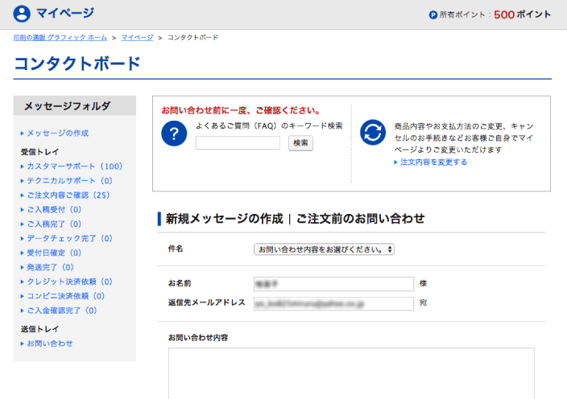This screenshot has height=399, width=567.
Task: Open ご注文内容ご確認（25） folder
Action: pyautogui.click(x=68, y=195)
